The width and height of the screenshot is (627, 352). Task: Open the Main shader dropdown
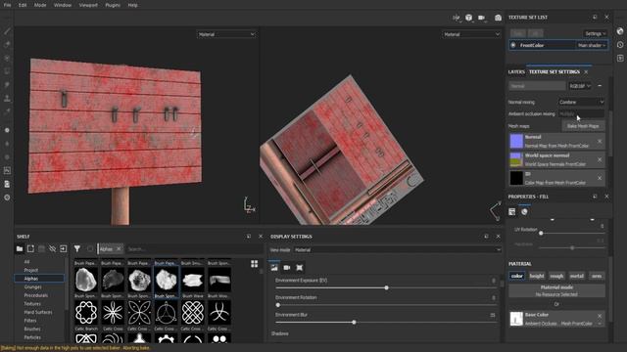[592, 45]
